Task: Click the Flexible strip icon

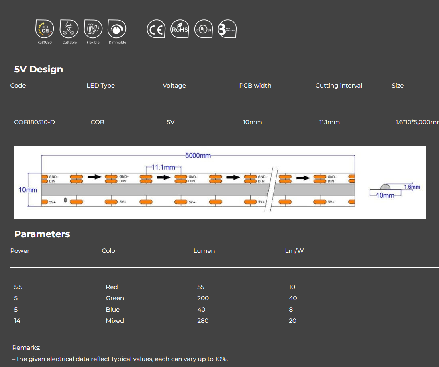Action: tap(93, 29)
